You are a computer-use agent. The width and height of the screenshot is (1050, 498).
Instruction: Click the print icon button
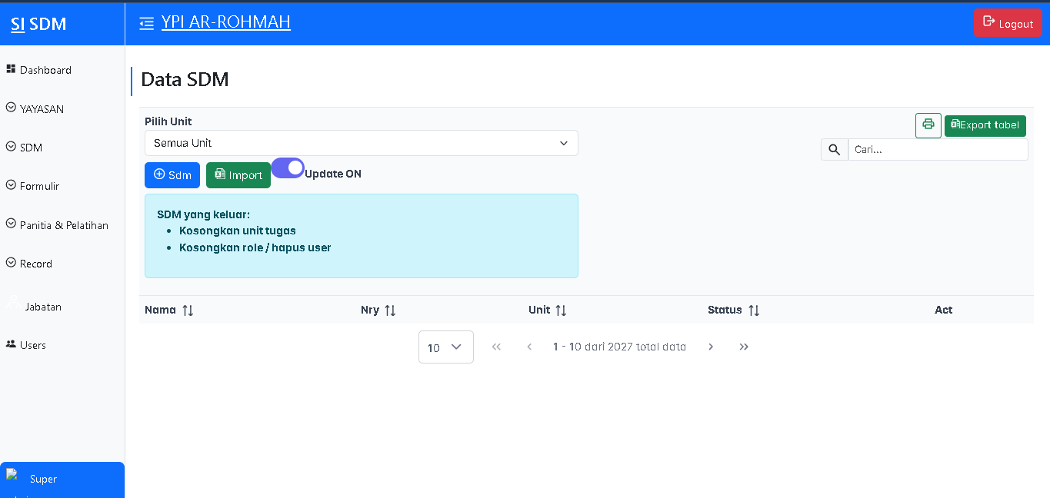pos(928,125)
